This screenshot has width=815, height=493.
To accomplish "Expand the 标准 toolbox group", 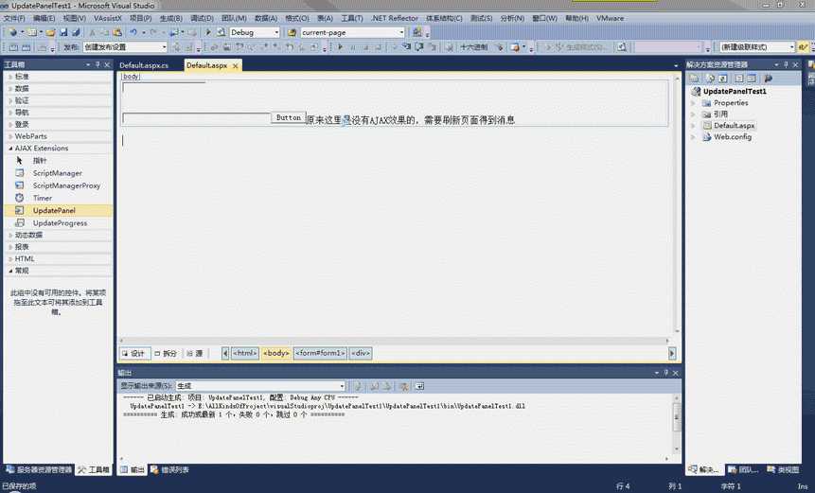I will coord(10,77).
